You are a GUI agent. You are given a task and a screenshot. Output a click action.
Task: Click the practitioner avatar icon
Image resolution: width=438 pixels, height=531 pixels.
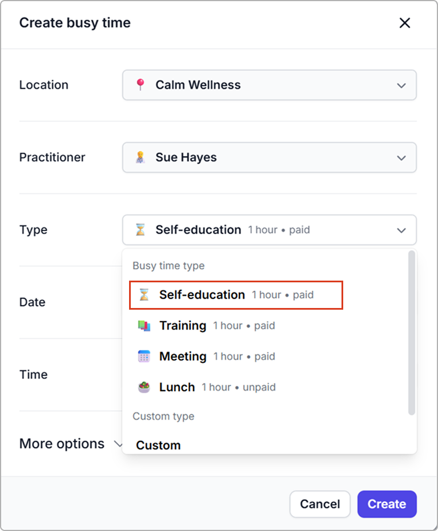pyautogui.click(x=140, y=157)
